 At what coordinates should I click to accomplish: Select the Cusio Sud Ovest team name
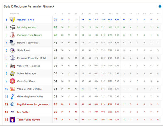[x=26, y=81]
